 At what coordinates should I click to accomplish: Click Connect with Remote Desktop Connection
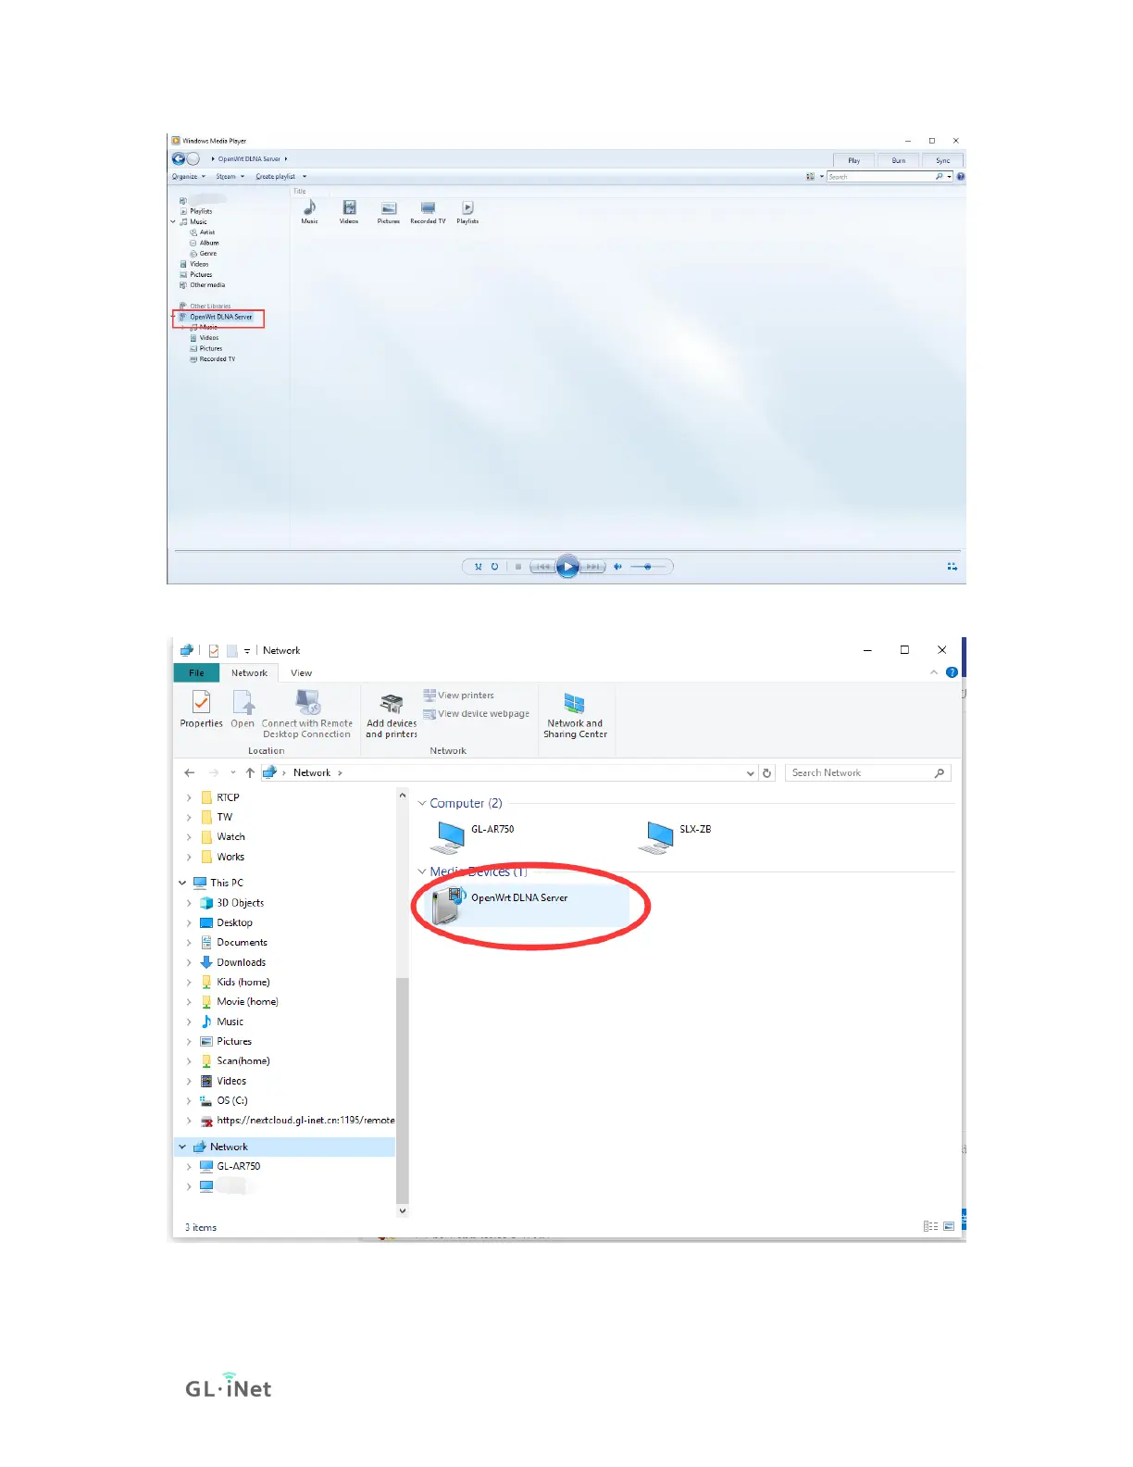click(x=307, y=714)
